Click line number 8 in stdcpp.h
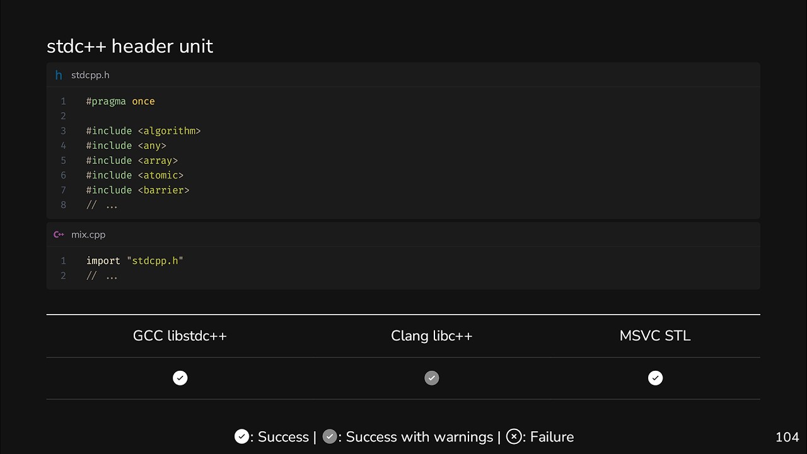Screen dimensions: 807x454 coord(63,205)
